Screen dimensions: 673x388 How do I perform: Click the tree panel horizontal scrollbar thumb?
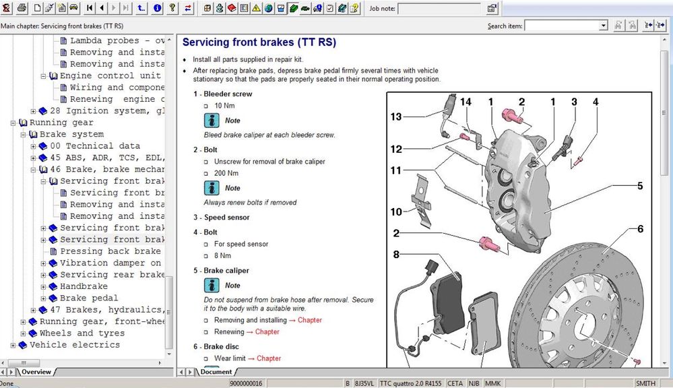(x=24, y=362)
